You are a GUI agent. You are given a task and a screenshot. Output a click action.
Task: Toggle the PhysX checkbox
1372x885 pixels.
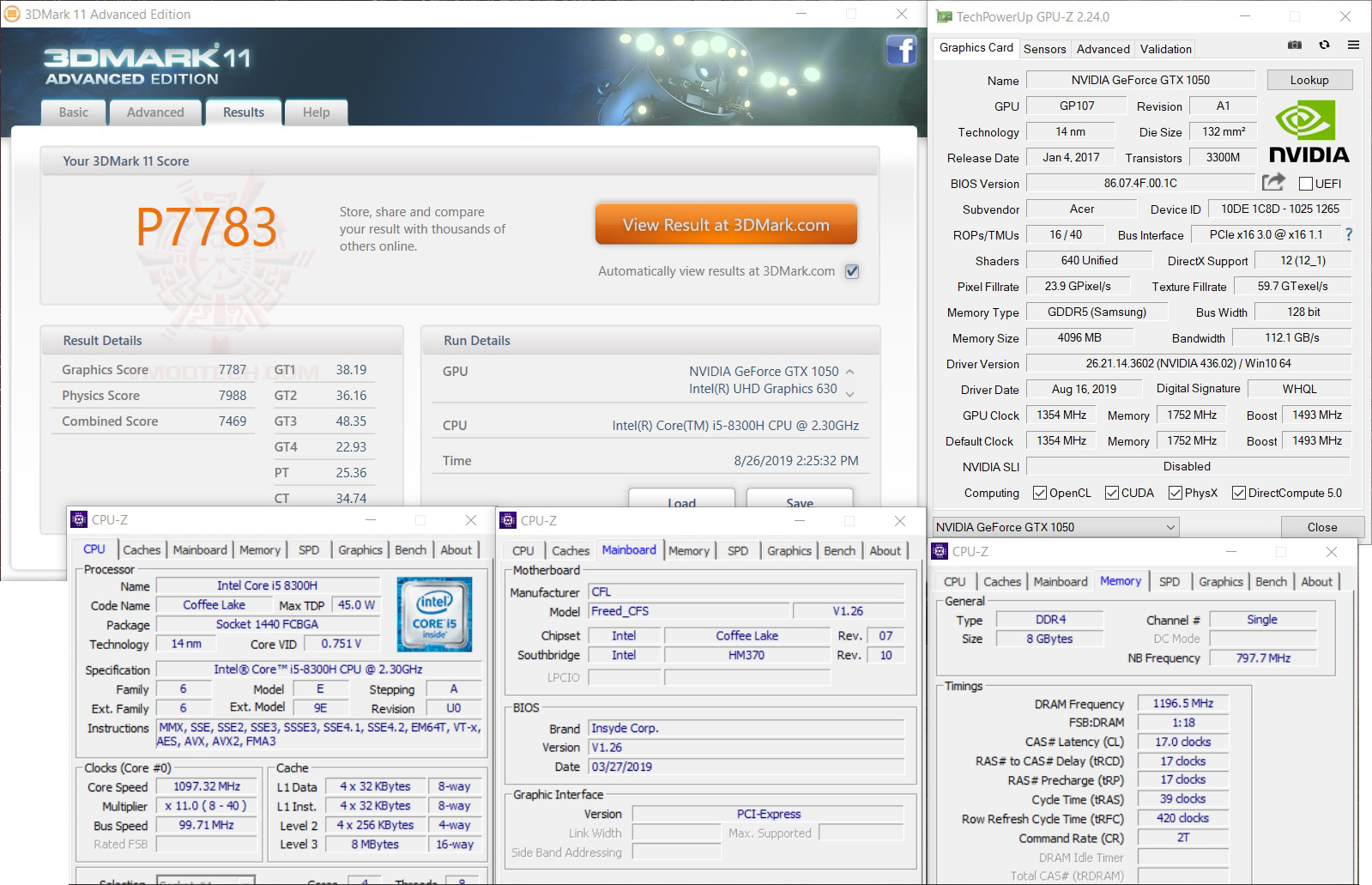point(1175,493)
